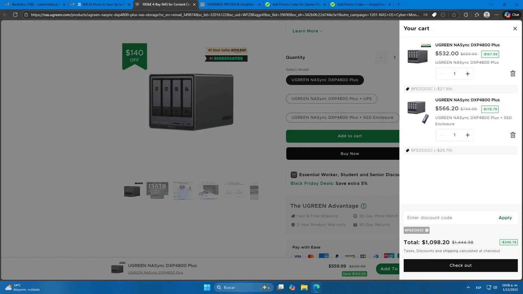Viewport: 523px width, 294px height.
Task: Switch to the DMNDBXX PRO18SUB Amplified tab
Action: (230, 5)
